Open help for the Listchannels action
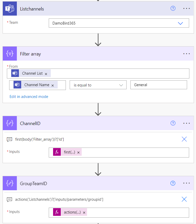This screenshot has width=196, height=224. pos(173,8)
